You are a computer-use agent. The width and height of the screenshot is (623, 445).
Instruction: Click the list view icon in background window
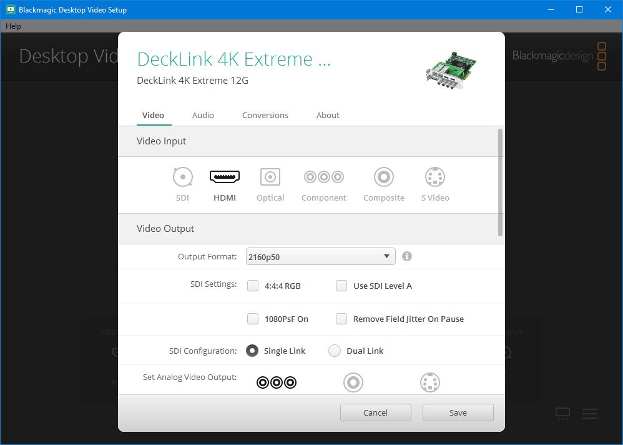coord(590,414)
